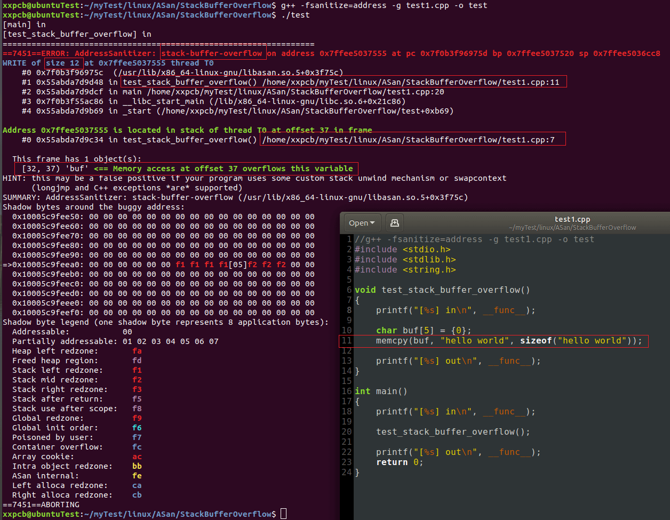670x520 pixels.
Task: Click the "Stack use after scope: f8" entry
Action: (77, 409)
